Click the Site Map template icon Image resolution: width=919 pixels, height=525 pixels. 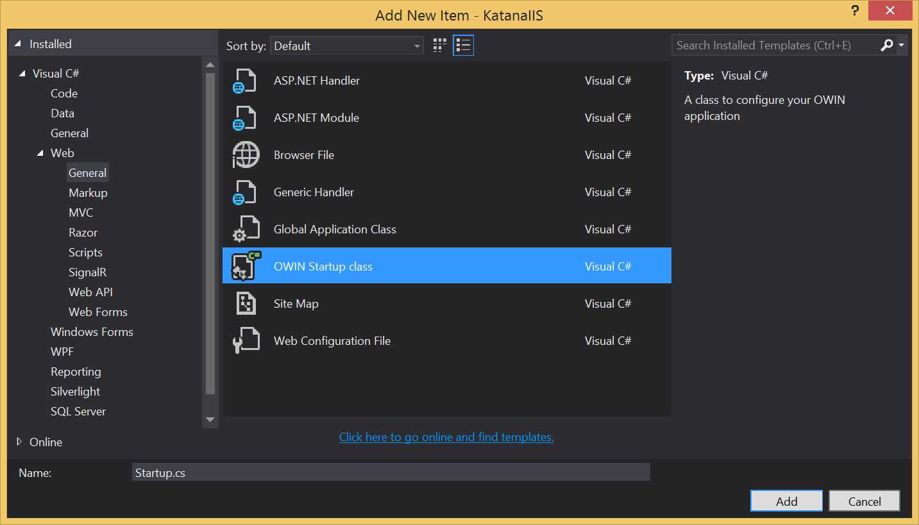(x=246, y=304)
